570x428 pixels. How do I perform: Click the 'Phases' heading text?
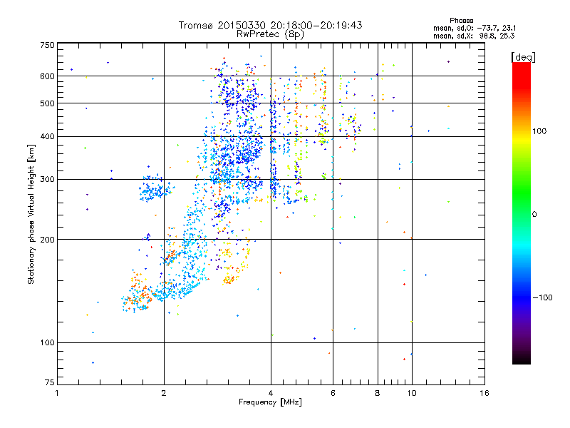coord(461,21)
